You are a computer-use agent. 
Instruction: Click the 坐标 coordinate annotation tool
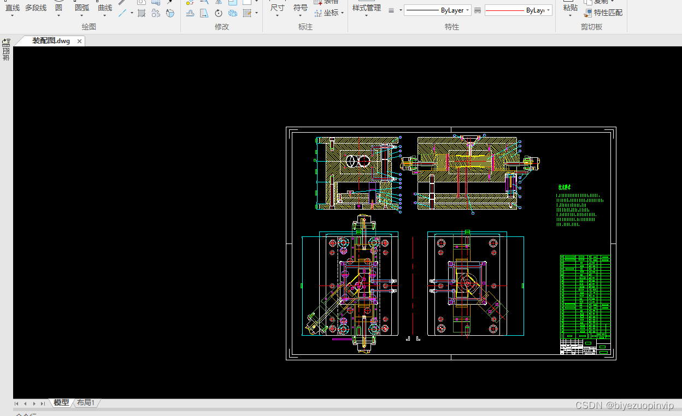coord(330,13)
